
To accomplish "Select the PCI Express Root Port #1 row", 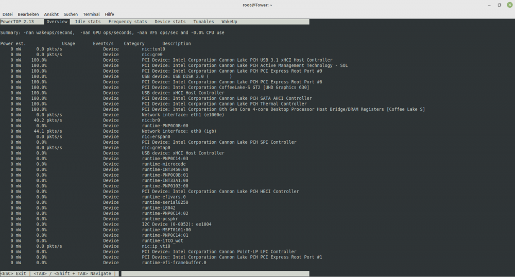I will pos(166,257).
